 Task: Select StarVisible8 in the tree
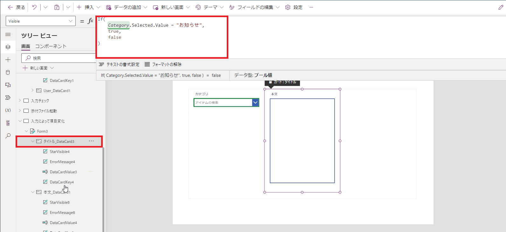59,202
